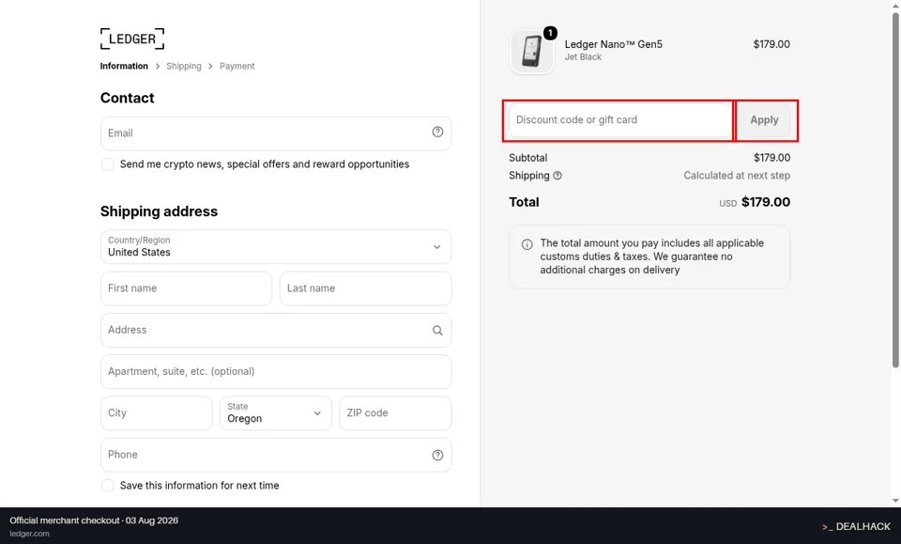The image size is (901, 544).
Task: Click the Apply discount button
Action: pos(764,119)
